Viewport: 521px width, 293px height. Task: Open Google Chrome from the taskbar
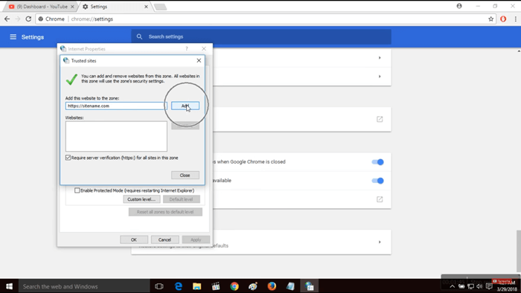tap(234, 286)
